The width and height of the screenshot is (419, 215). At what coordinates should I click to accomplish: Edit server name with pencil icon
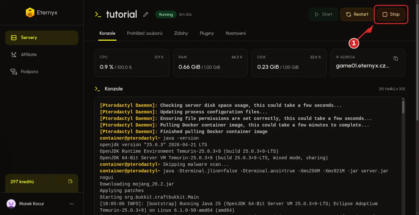(146, 14)
